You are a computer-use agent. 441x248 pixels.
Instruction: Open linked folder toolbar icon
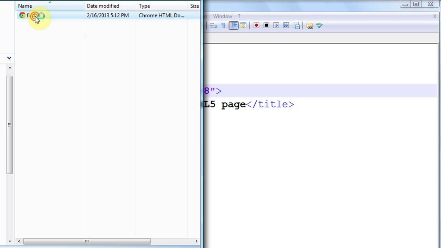coord(309,25)
